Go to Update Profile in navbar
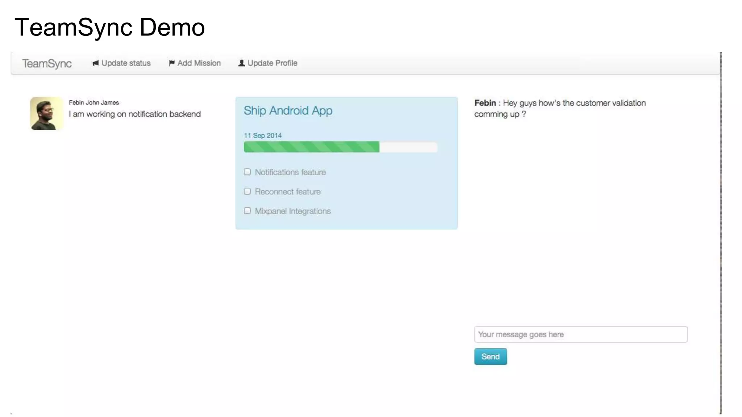This screenshot has height=417, width=742. pyautogui.click(x=272, y=63)
